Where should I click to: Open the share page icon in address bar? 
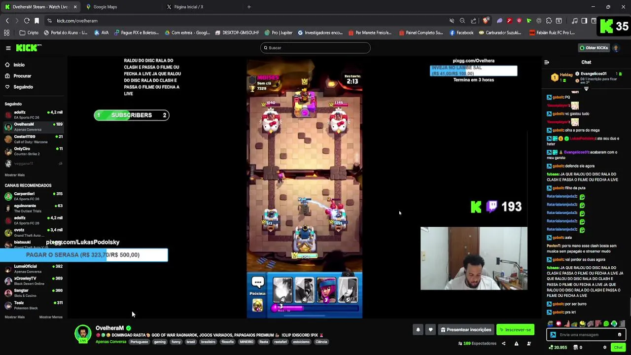[474, 21]
